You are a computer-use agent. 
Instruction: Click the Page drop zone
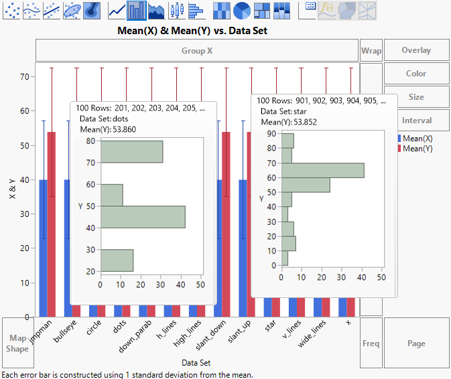[x=416, y=344]
